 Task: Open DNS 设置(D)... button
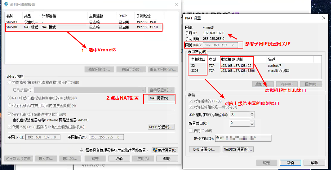click(205, 149)
